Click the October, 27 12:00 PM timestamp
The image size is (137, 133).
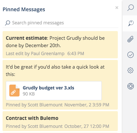coord(87,126)
